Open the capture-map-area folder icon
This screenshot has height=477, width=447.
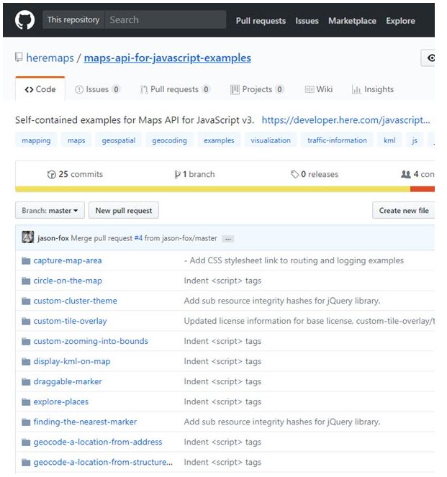point(26,260)
